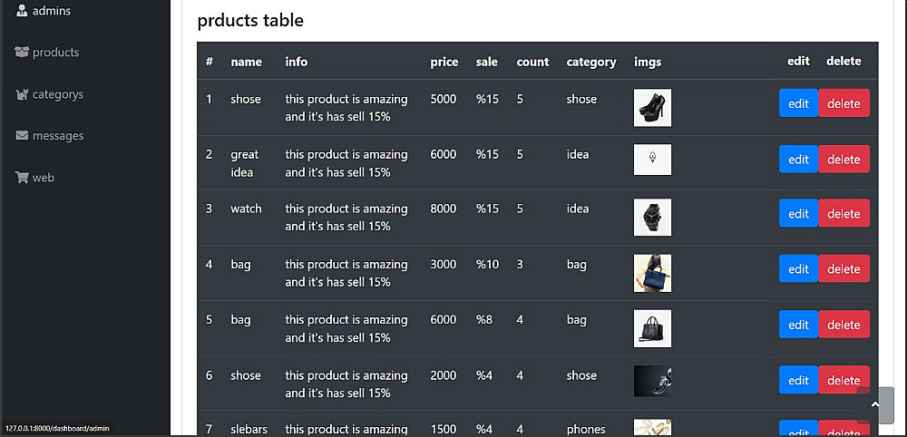Delete product number 6 shose
The height and width of the screenshot is (437, 907).
coord(844,380)
